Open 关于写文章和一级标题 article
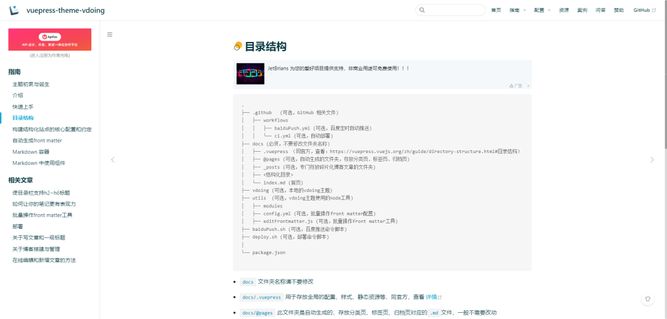The height and width of the screenshot is (319, 667). coord(39,238)
